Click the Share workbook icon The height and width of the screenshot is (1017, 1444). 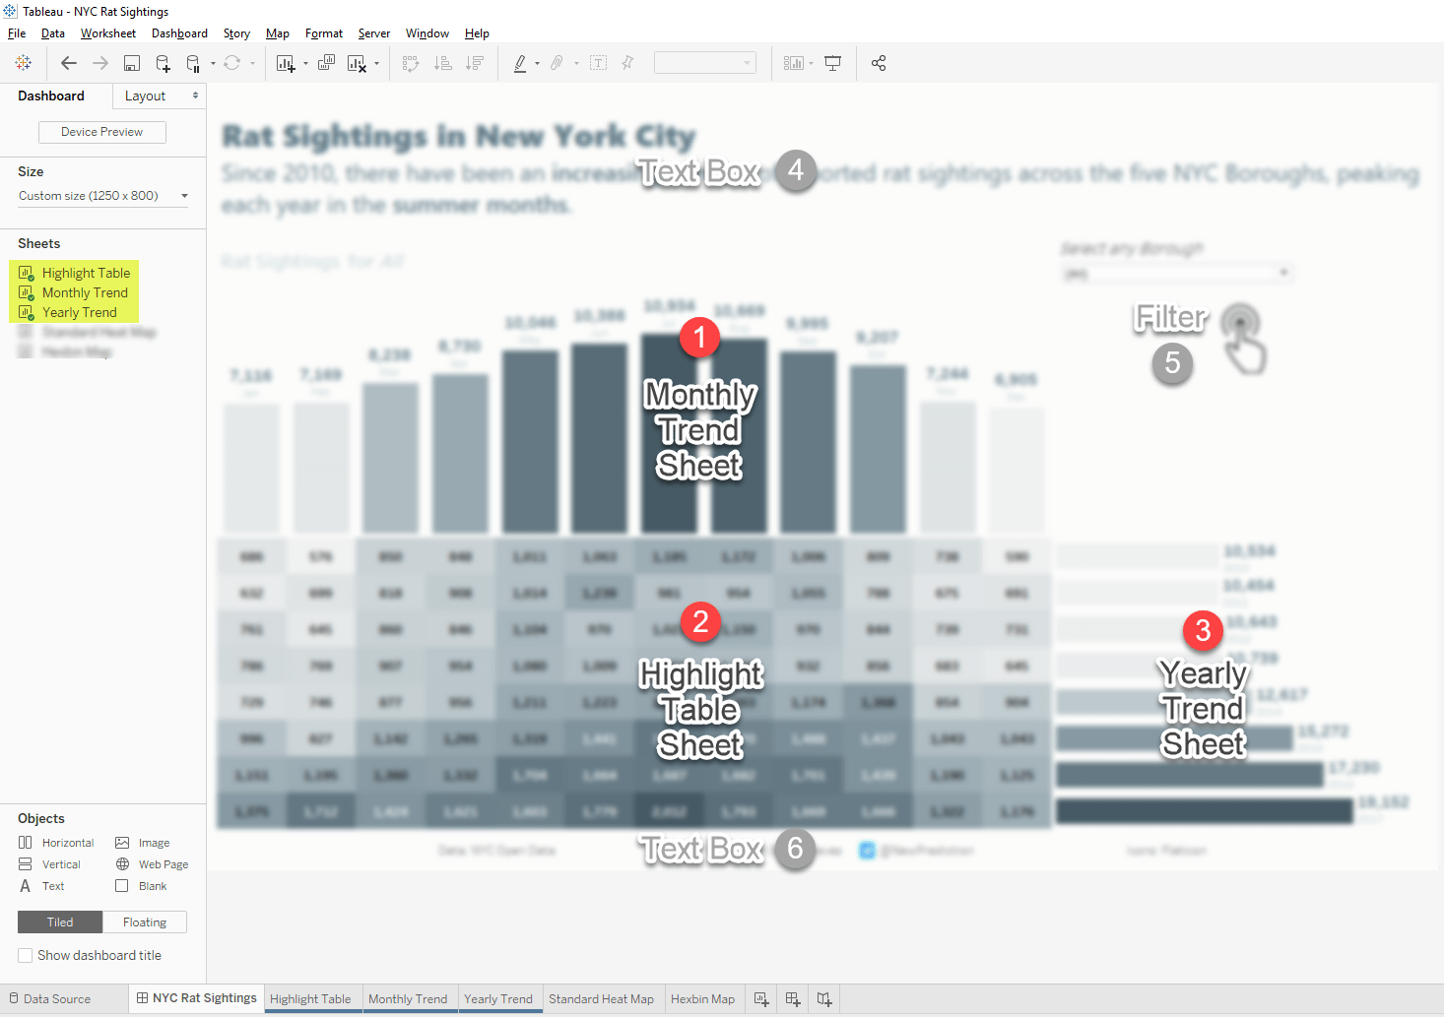click(879, 62)
